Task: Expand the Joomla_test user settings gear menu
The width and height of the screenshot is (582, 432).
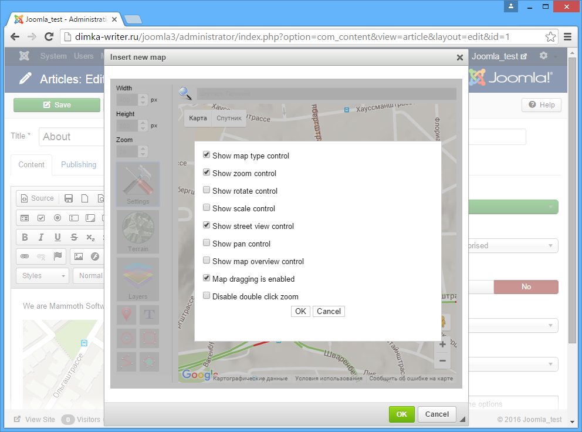Action: coord(547,56)
